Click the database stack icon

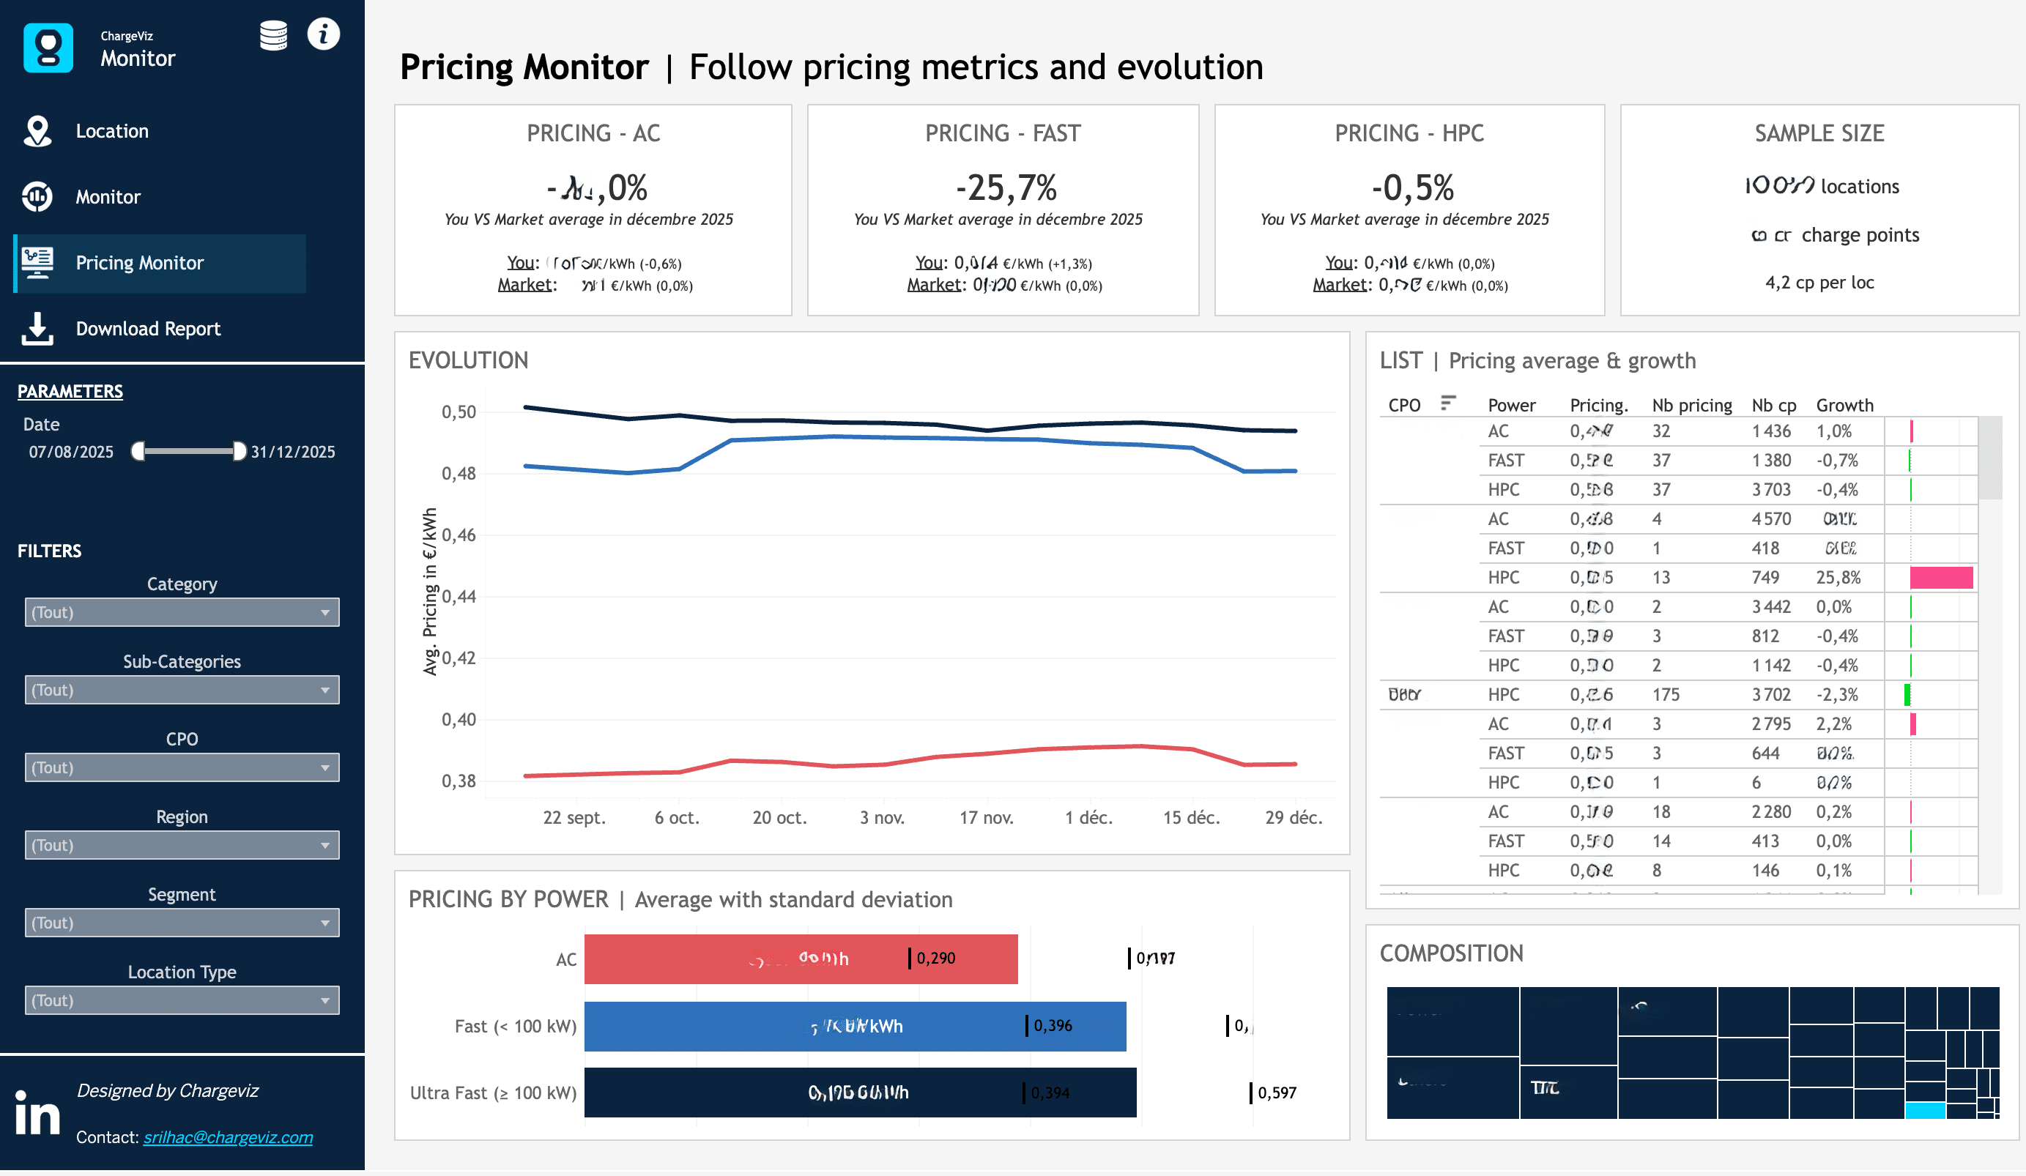[273, 35]
